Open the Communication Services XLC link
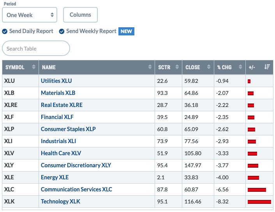Viewport: 275px width, 212px height. pyautogui.click(x=76, y=189)
